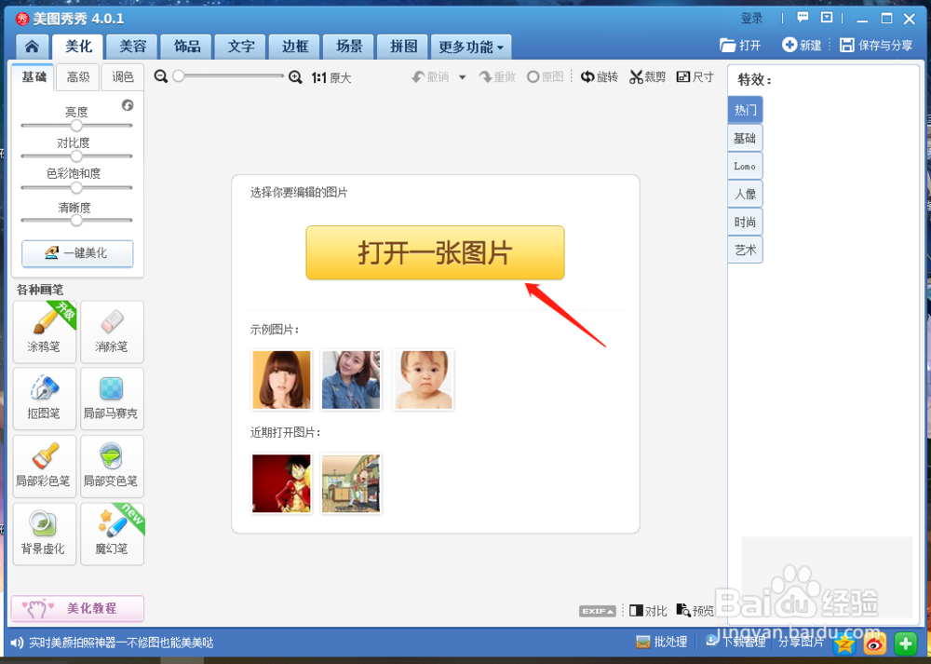Image resolution: width=931 pixels, height=664 pixels.
Task: Select the 涂鸦笔 doodle brush tool
Action: 45,332
